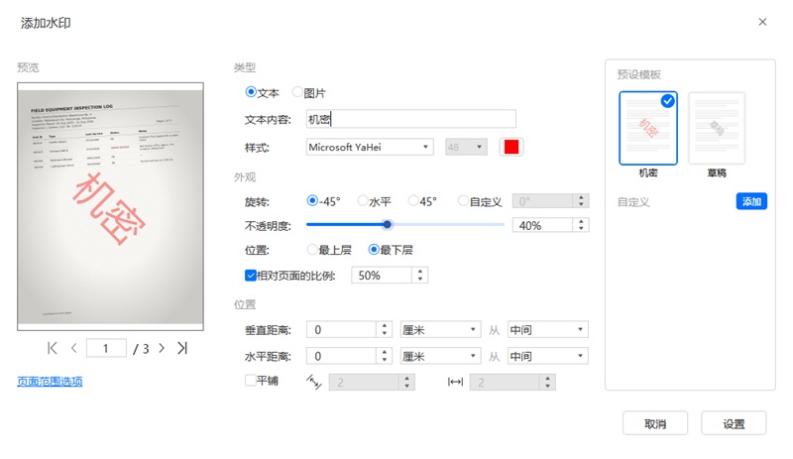The image size is (793, 459).
Task: Adjust the opacity 40% stepper arrows
Action: click(x=581, y=225)
